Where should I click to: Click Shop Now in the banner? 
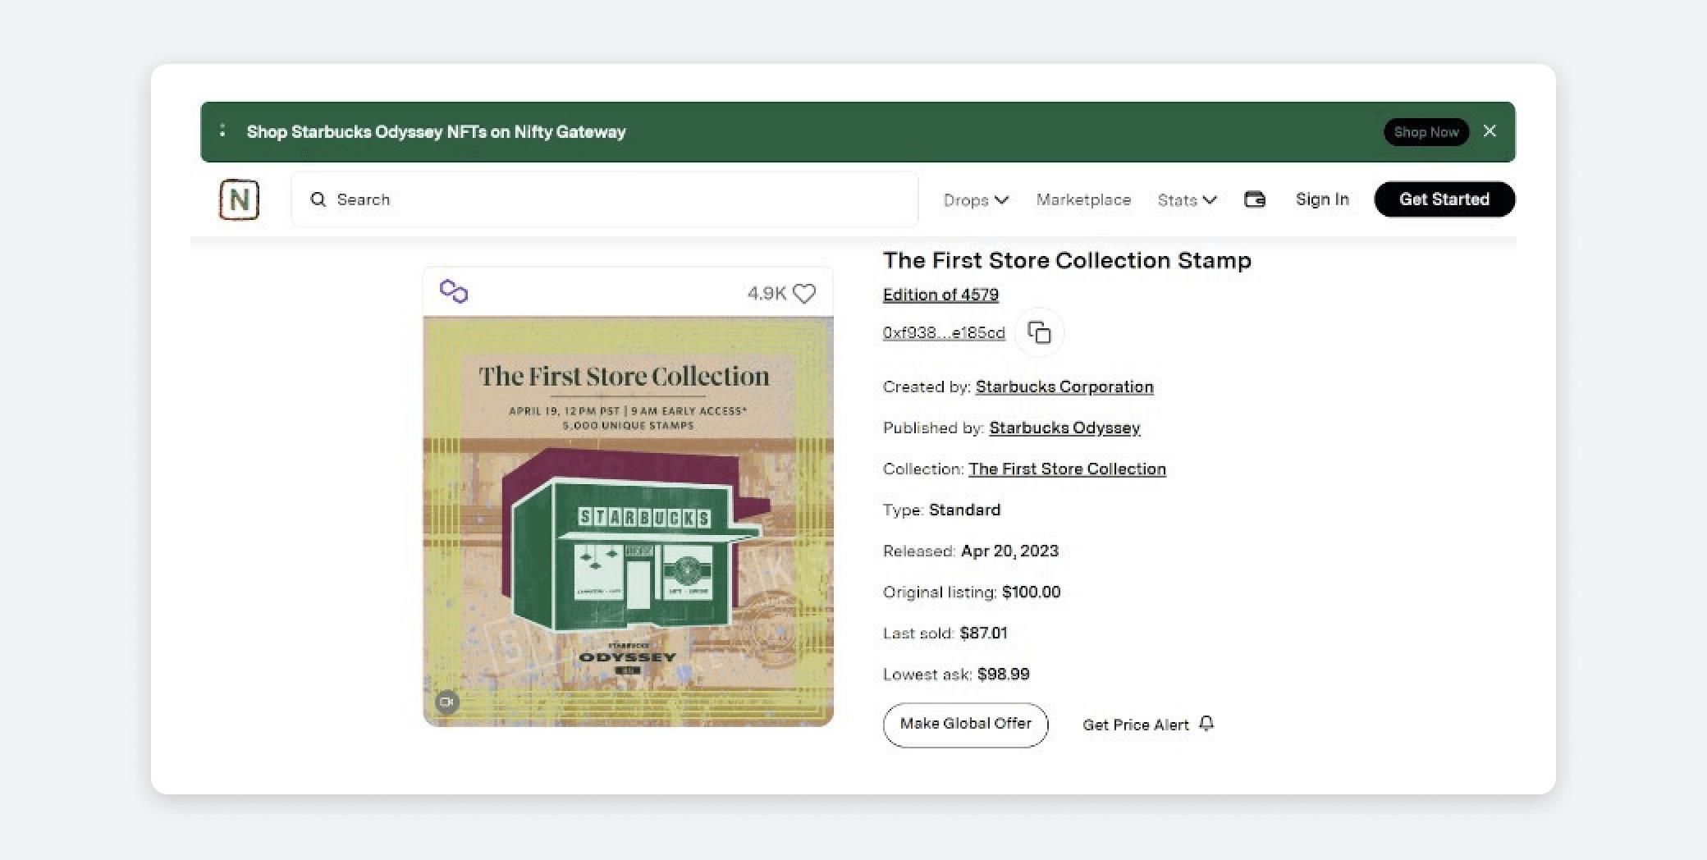pyautogui.click(x=1426, y=132)
